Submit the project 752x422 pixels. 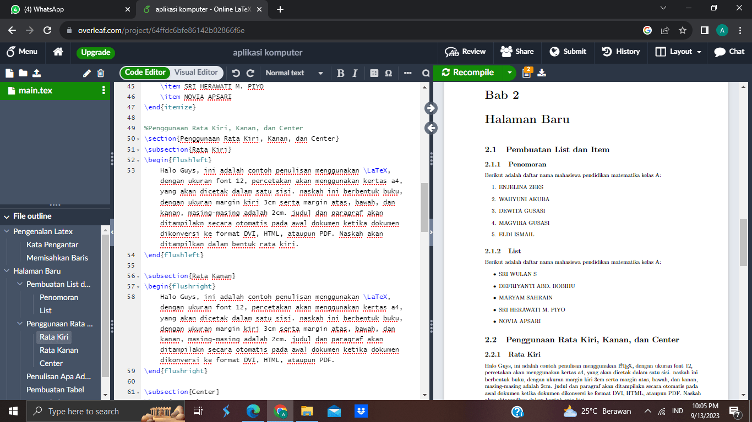tap(568, 52)
